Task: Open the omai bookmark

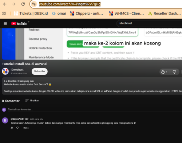Action: 59,13
